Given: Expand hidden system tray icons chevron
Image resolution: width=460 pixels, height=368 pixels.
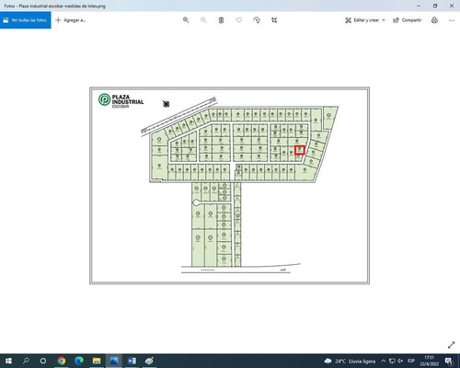Looking at the screenshot, I should 383,361.
